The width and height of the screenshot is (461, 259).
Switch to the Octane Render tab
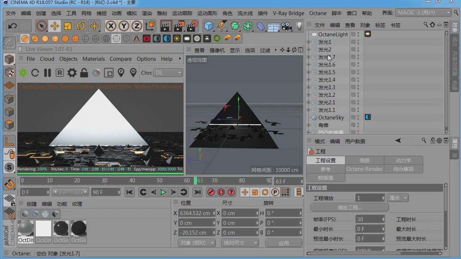(x=364, y=169)
